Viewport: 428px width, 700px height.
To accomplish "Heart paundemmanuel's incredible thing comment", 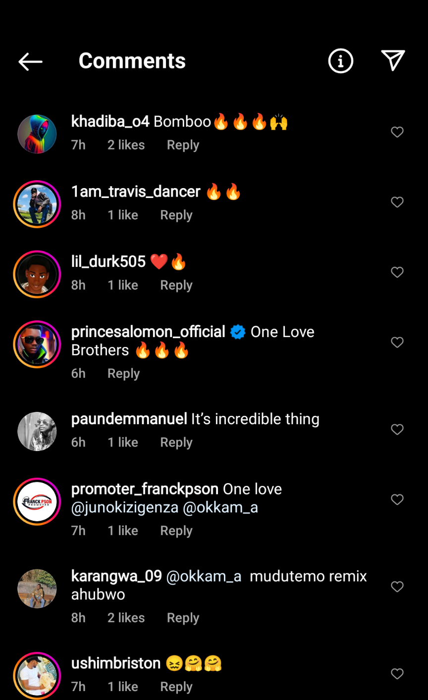I will click(x=397, y=430).
